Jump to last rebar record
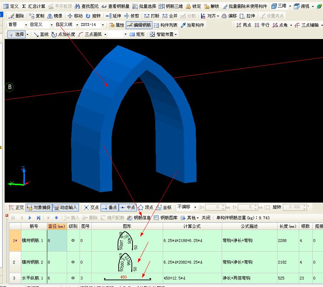Image resolution: width=323 pixels, height=287 pixels. 38,217
